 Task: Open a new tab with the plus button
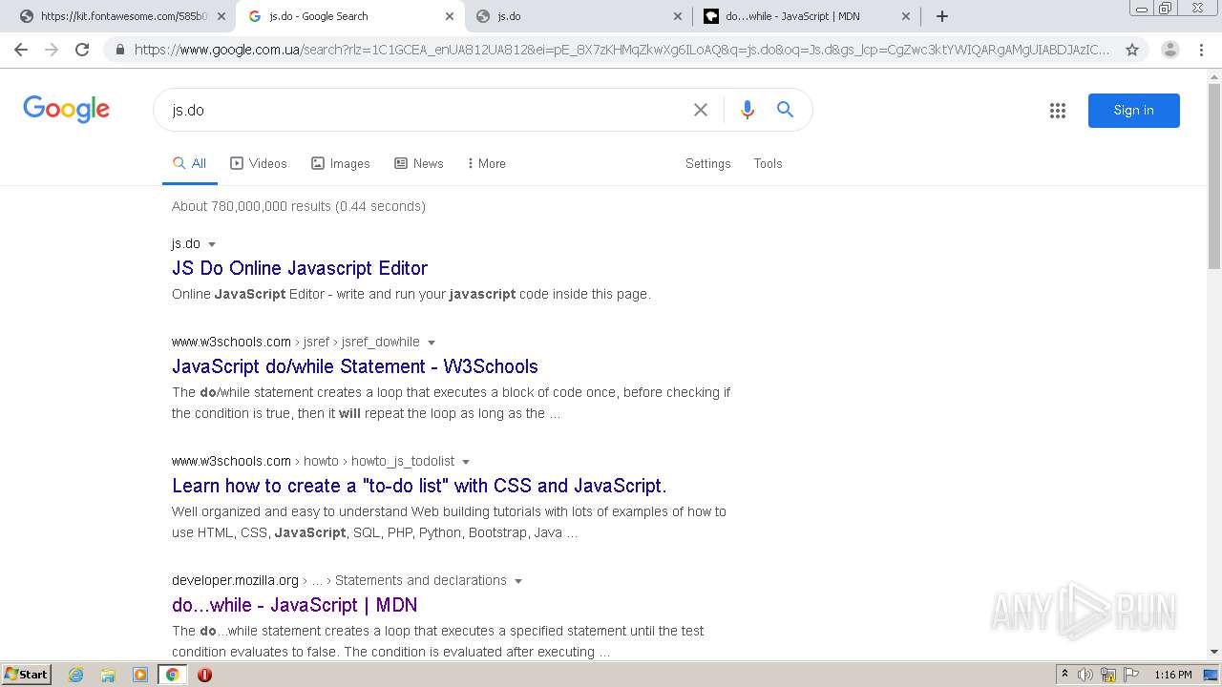coord(942,16)
